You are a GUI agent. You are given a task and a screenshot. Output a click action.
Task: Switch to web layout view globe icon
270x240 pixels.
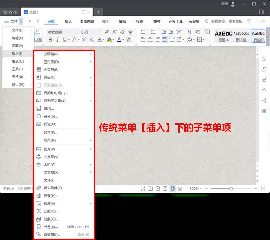(x=172, y=189)
